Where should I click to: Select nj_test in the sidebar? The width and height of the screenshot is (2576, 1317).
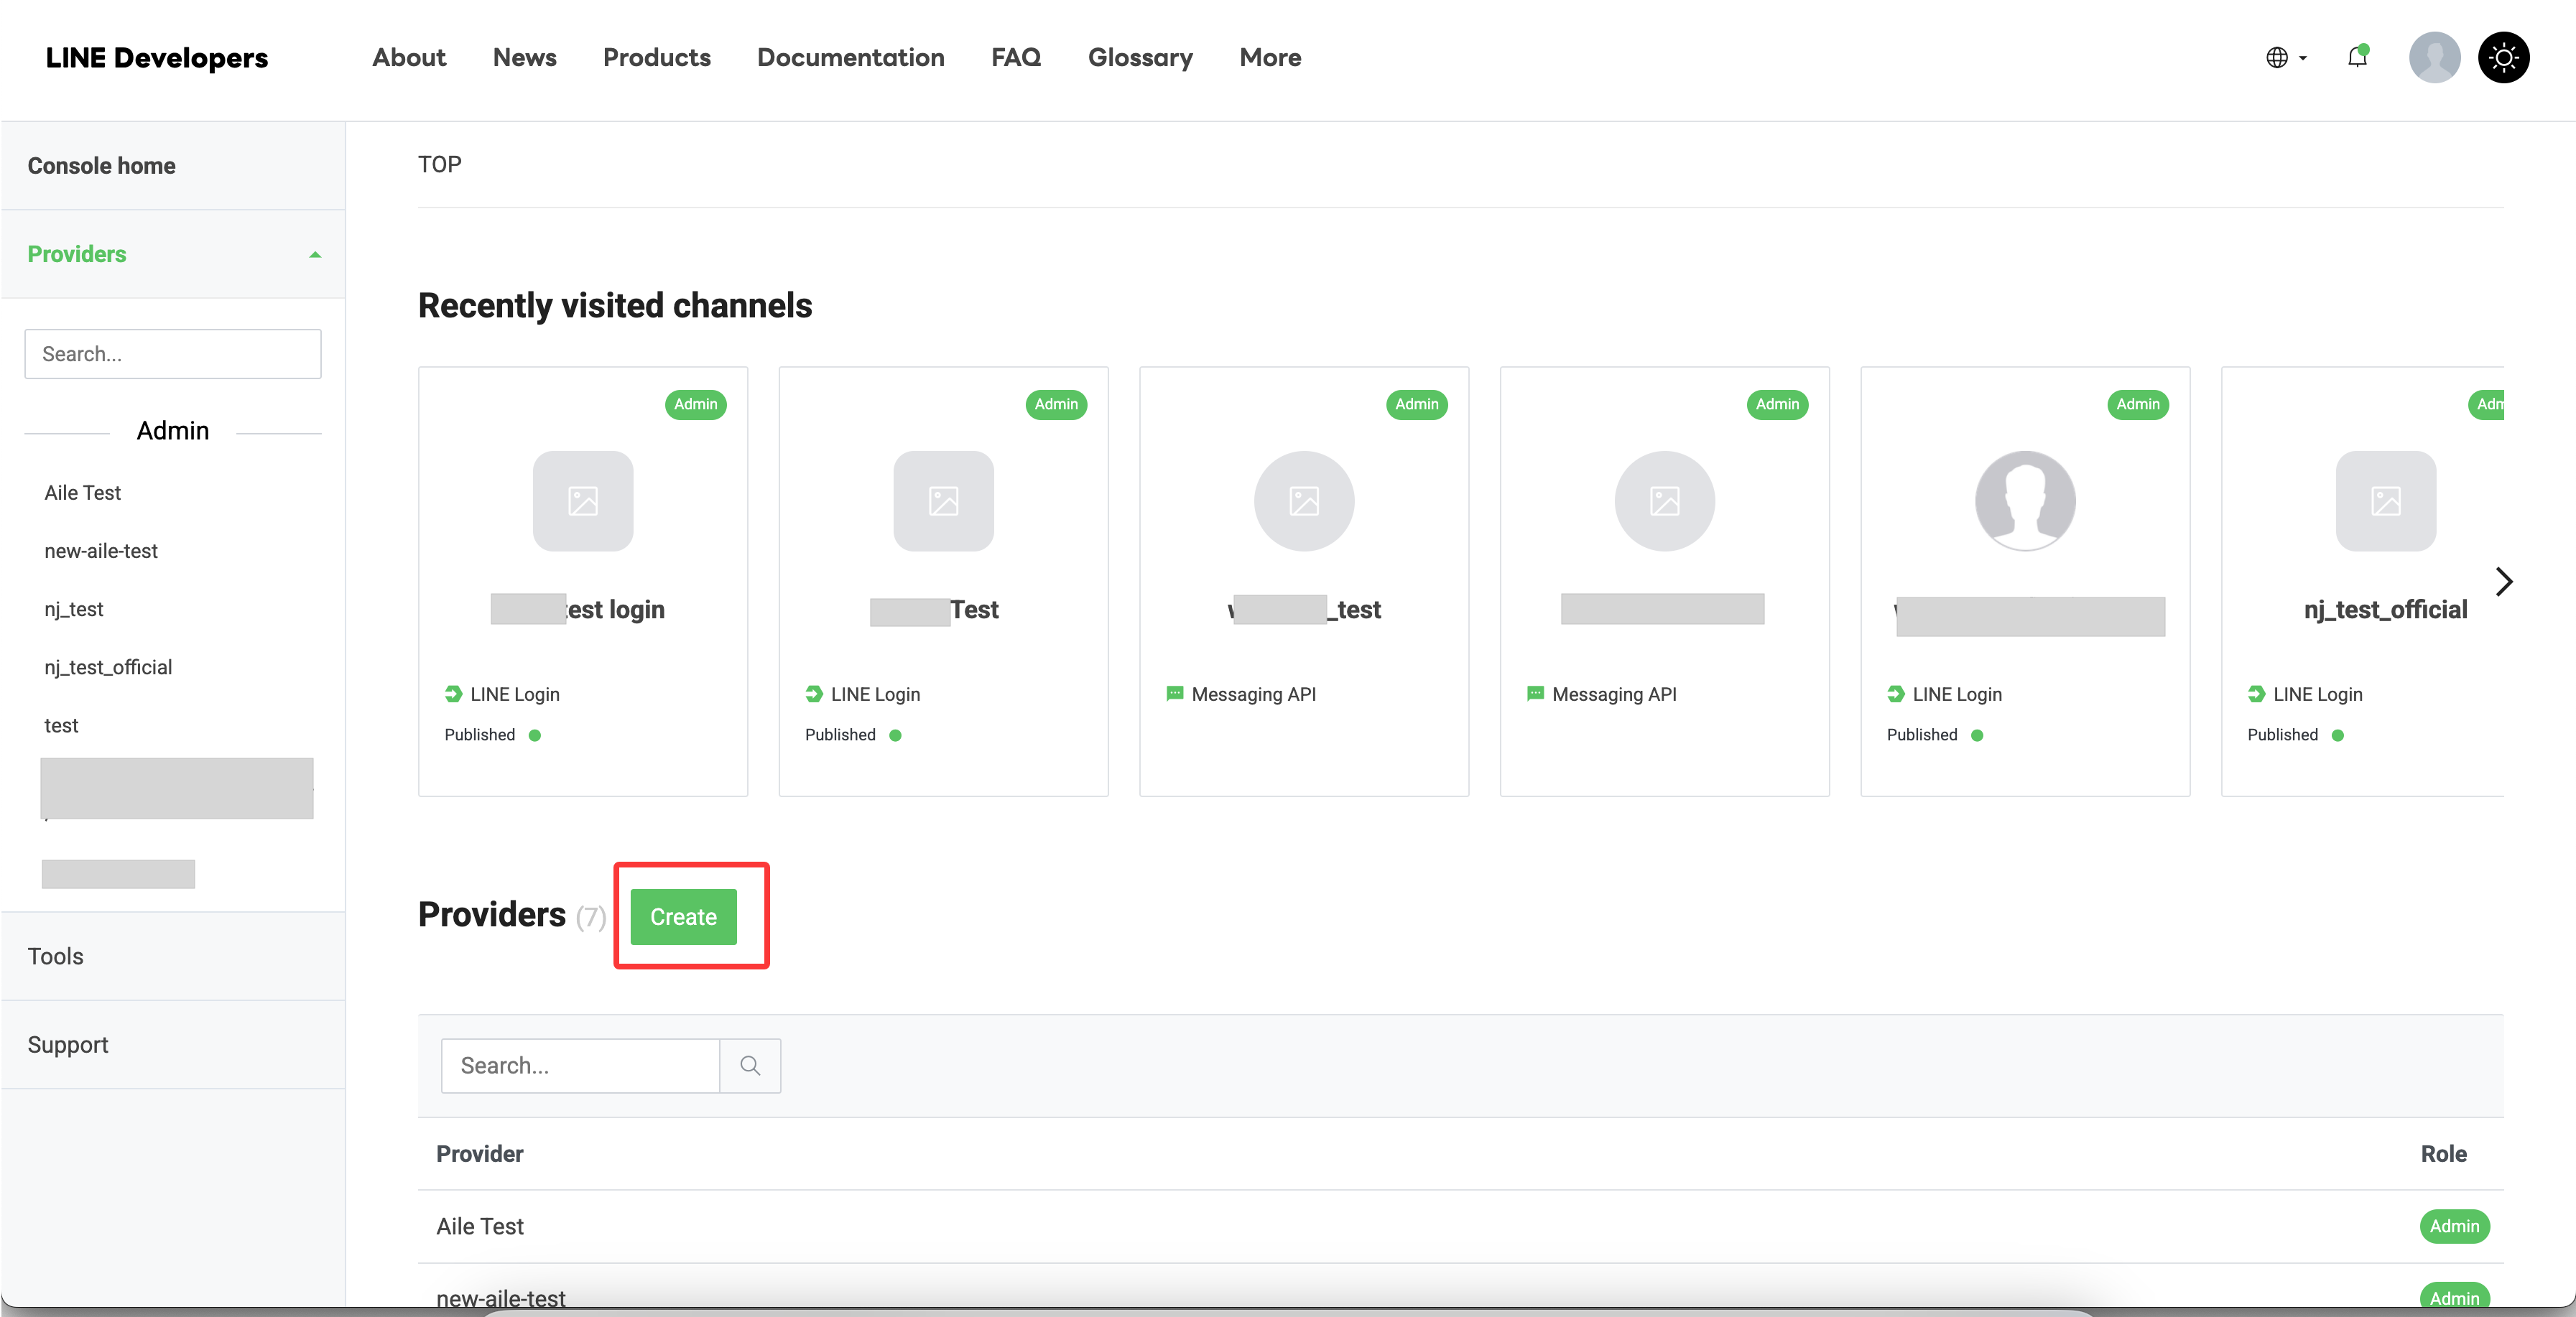74,609
